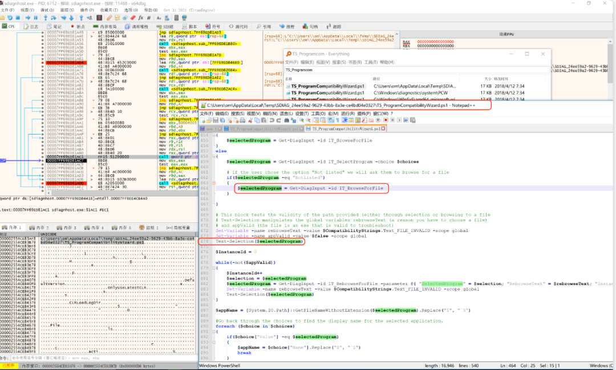Click x64dbg step into icon
This screenshot has height=370, width=616.
pos(46,18)
